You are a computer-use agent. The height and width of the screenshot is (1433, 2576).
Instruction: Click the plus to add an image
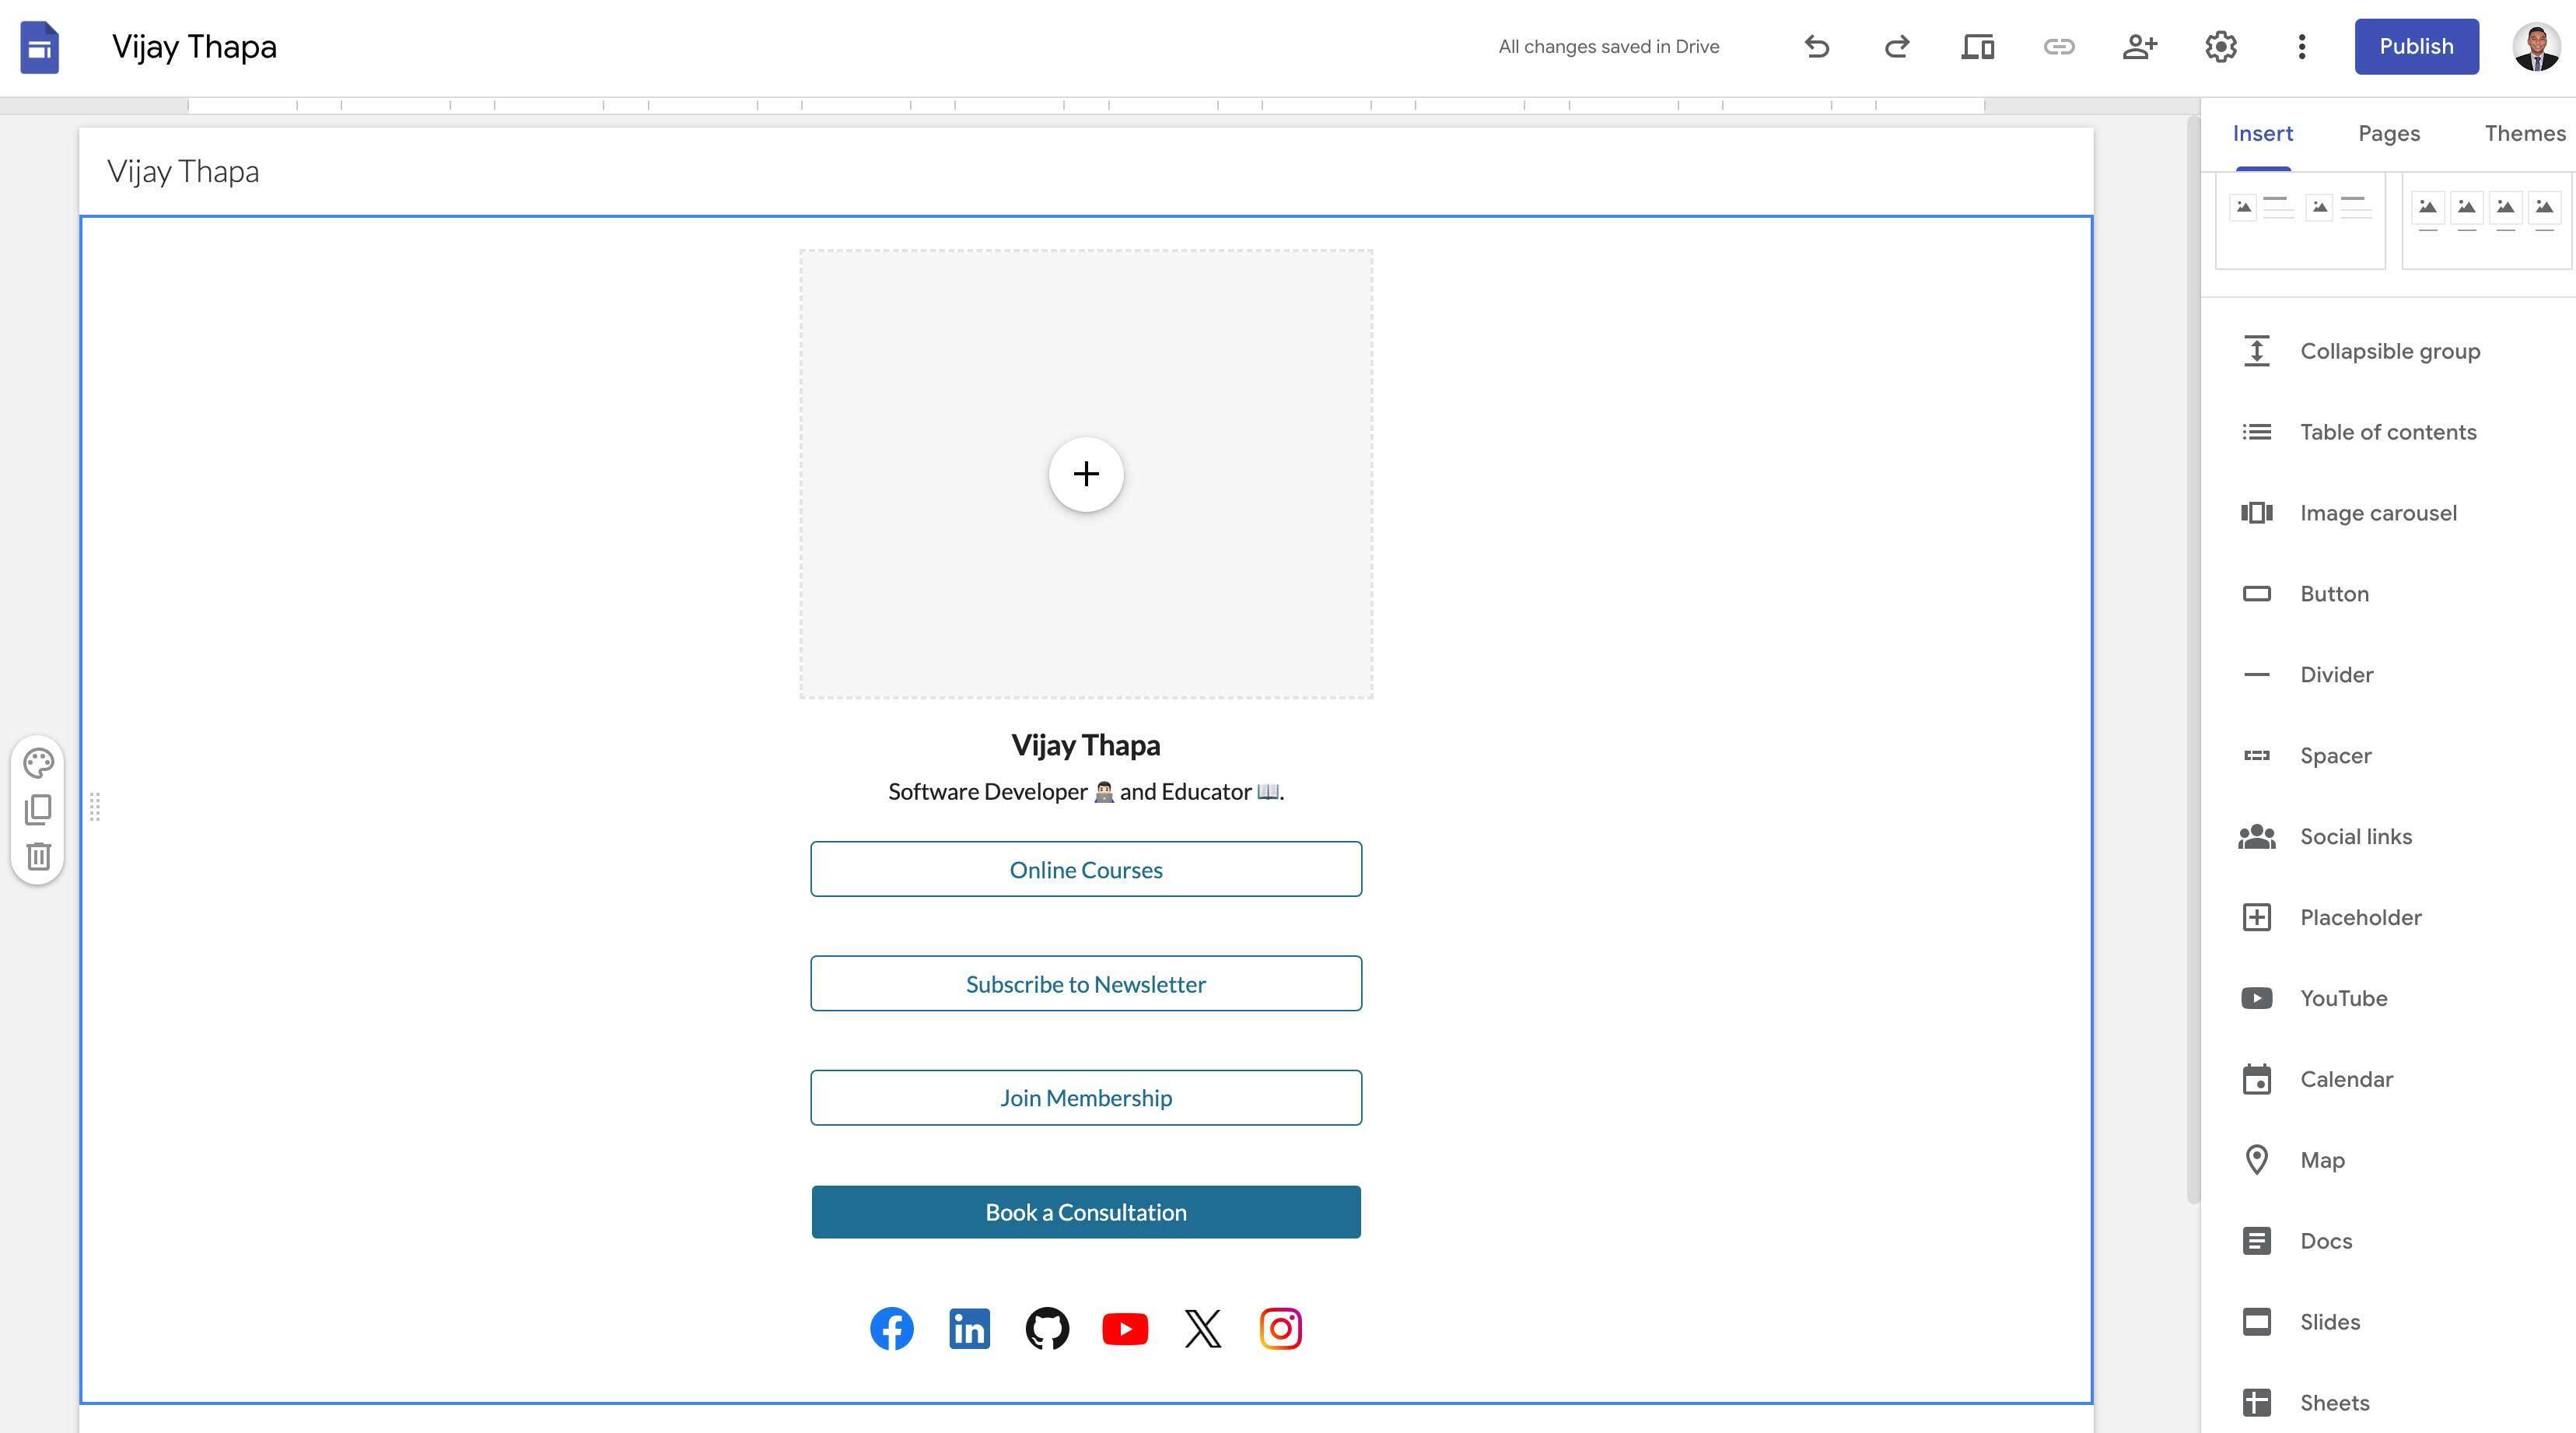point(1086,474)
